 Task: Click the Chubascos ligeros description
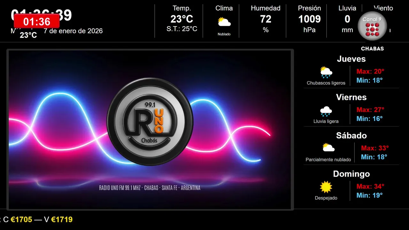coord(326,83)
